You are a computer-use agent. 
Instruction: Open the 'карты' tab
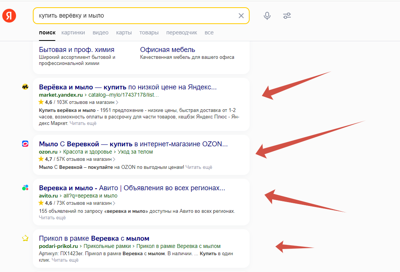pyautogui.click(x=124, y=33)
